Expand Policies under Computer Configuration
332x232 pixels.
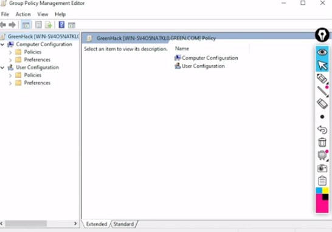tap(10, 52)
